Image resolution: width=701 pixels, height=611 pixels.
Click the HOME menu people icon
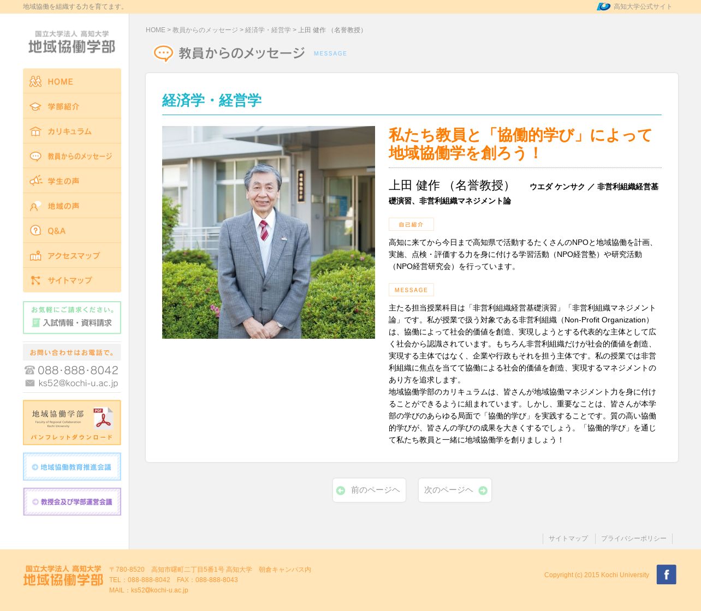coord(35,81)
